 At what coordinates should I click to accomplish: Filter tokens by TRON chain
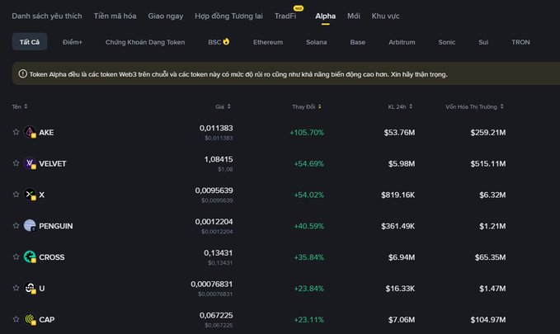[x=520, y=42]
